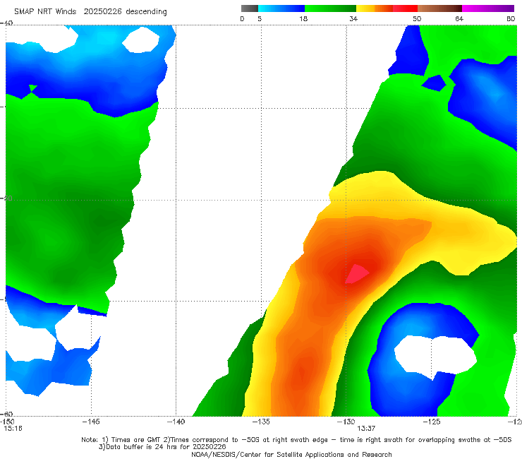Click the '-125' longitude axis label
This screenshot has height=459, width=522.
click(x=432, y=422)
